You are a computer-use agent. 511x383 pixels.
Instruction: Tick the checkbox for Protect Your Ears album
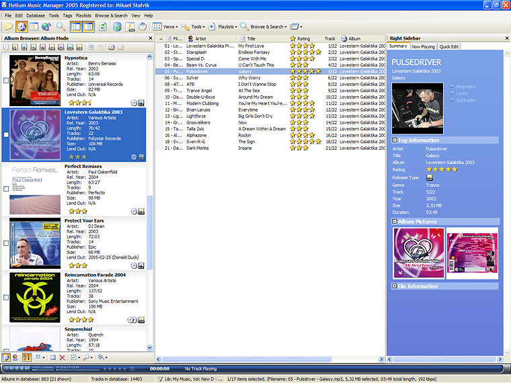(x=6, y=243)
